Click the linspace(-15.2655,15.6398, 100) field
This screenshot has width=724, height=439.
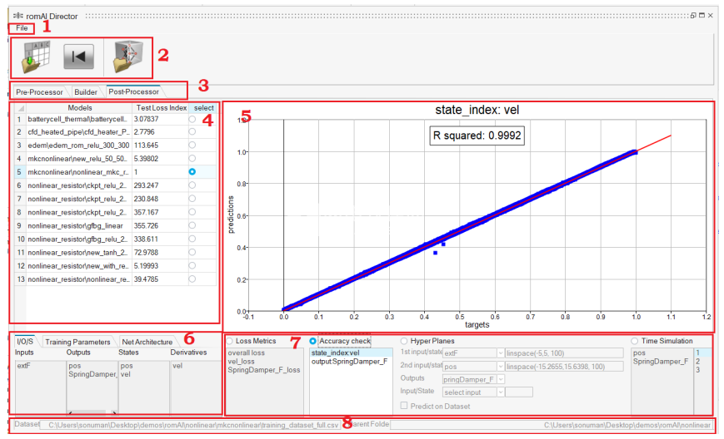pos(564,367)
